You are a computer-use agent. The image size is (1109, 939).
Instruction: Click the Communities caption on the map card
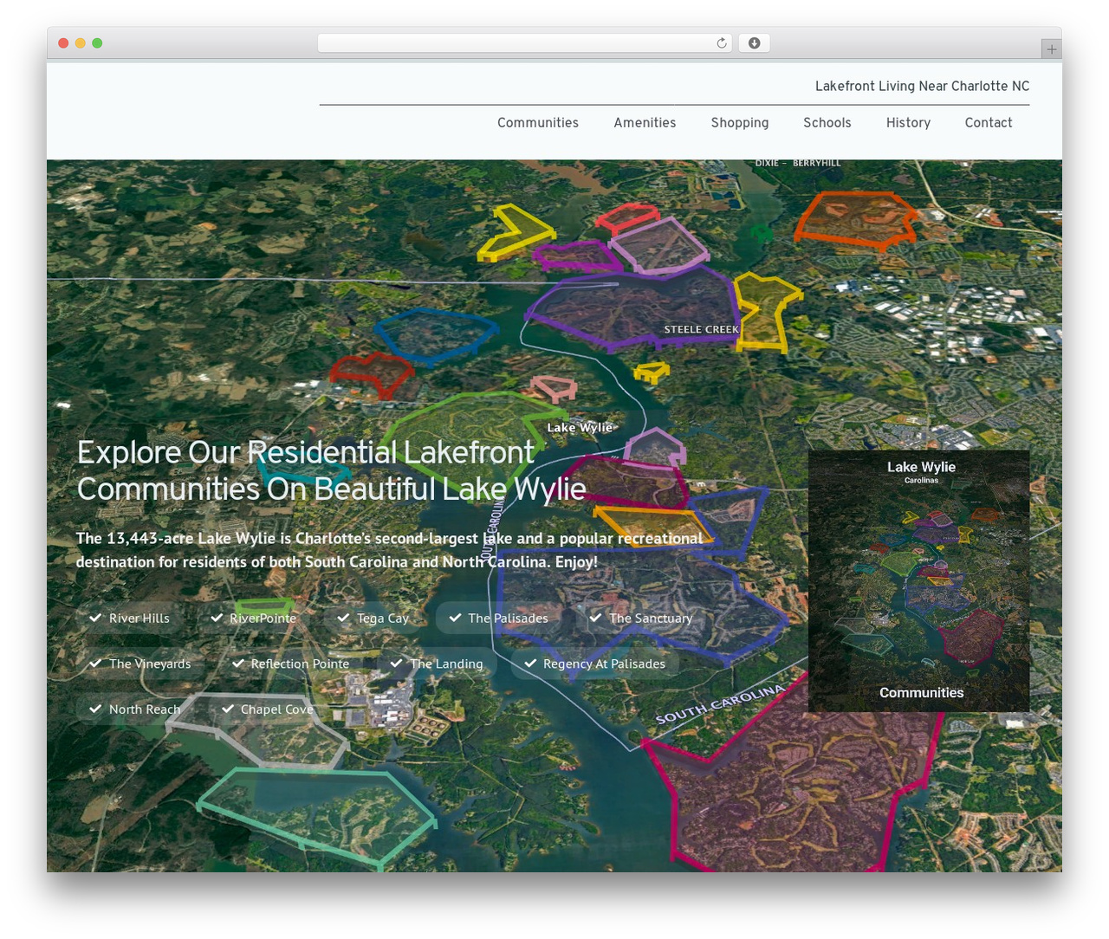(922, 693)
